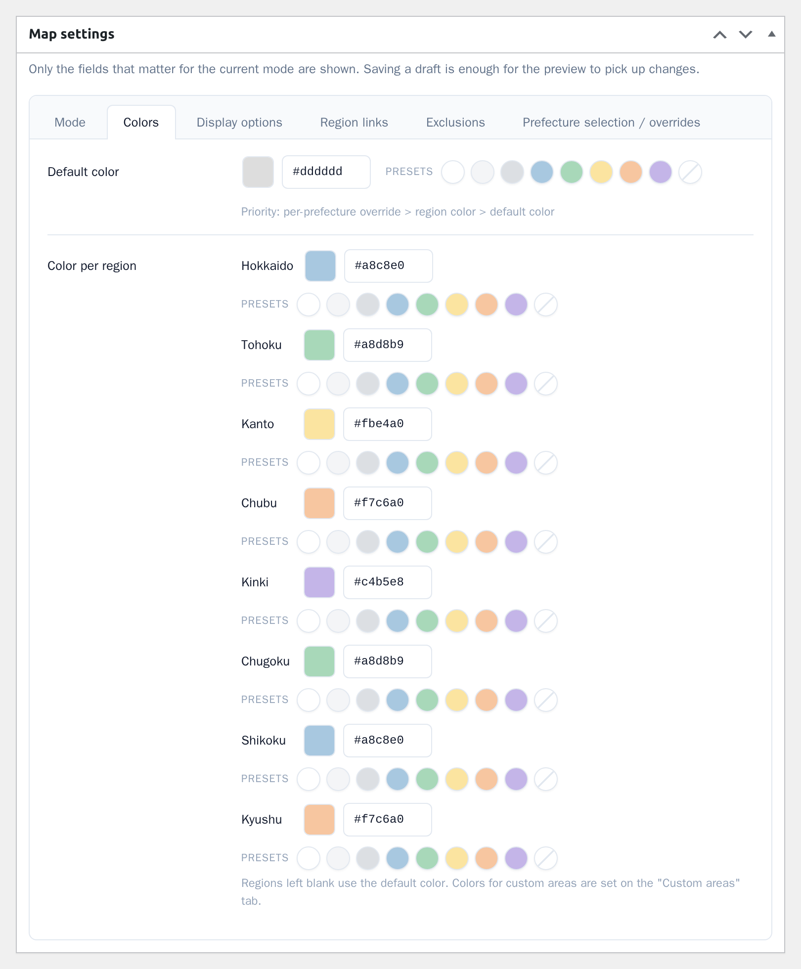Choose the gray preset under Shikoku
The width and height of the screenshot is (801, 969).
click(368, 779)
